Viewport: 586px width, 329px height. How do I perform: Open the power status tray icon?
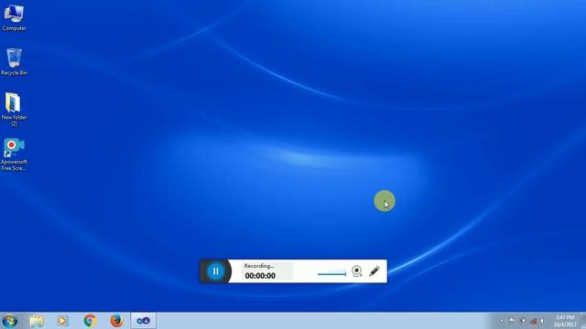point(523,321)
